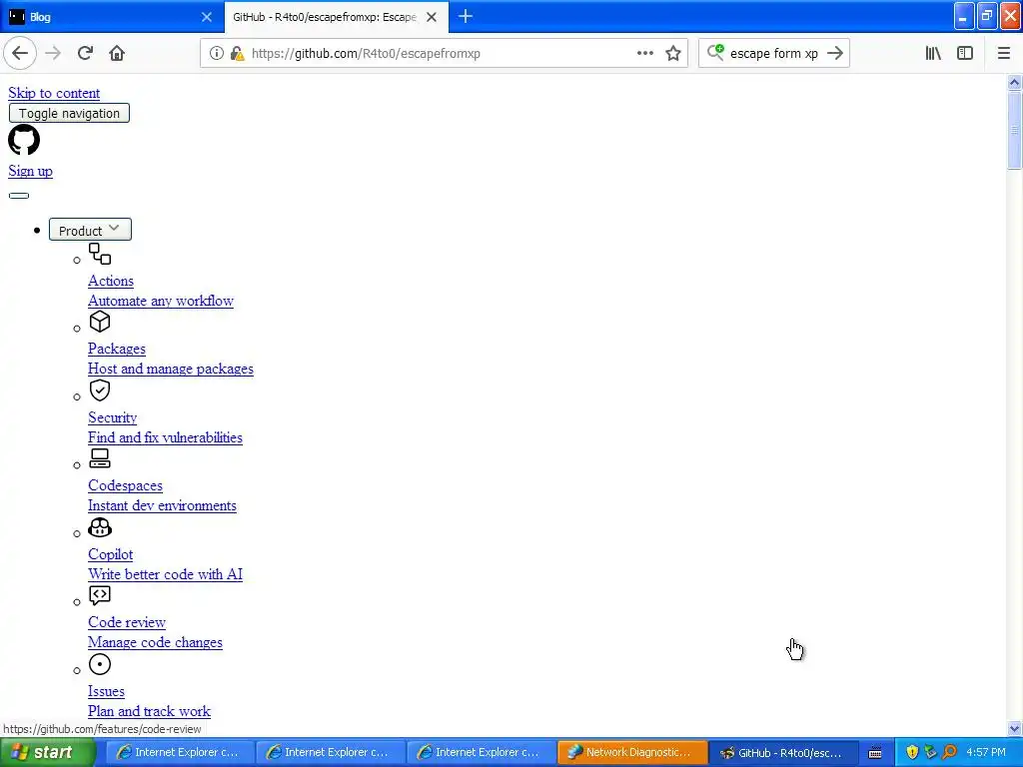
Task: Click the forward navigation arrow
Action: pyautogui.click(x=53, y=54)
